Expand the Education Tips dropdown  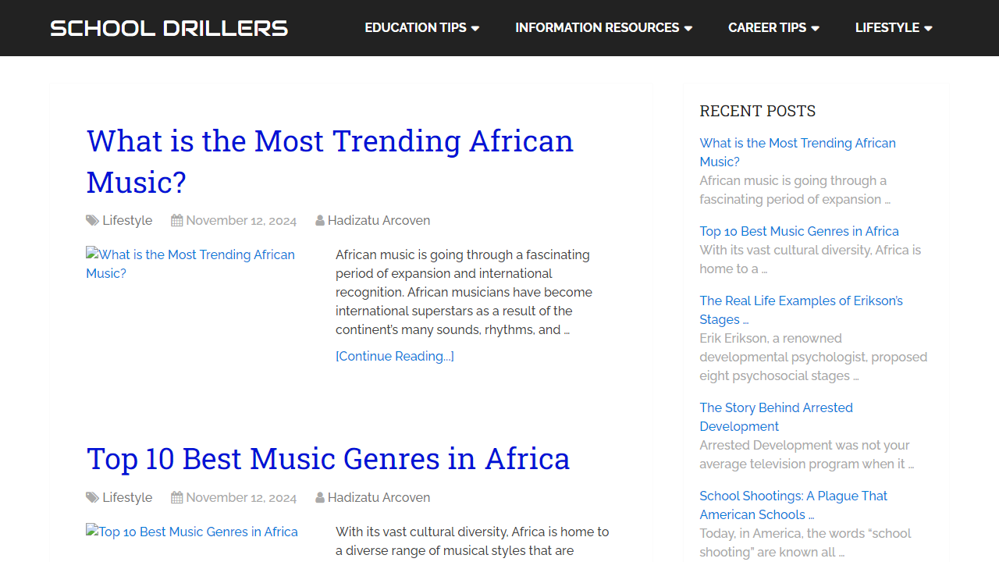(x=476, y=27)
